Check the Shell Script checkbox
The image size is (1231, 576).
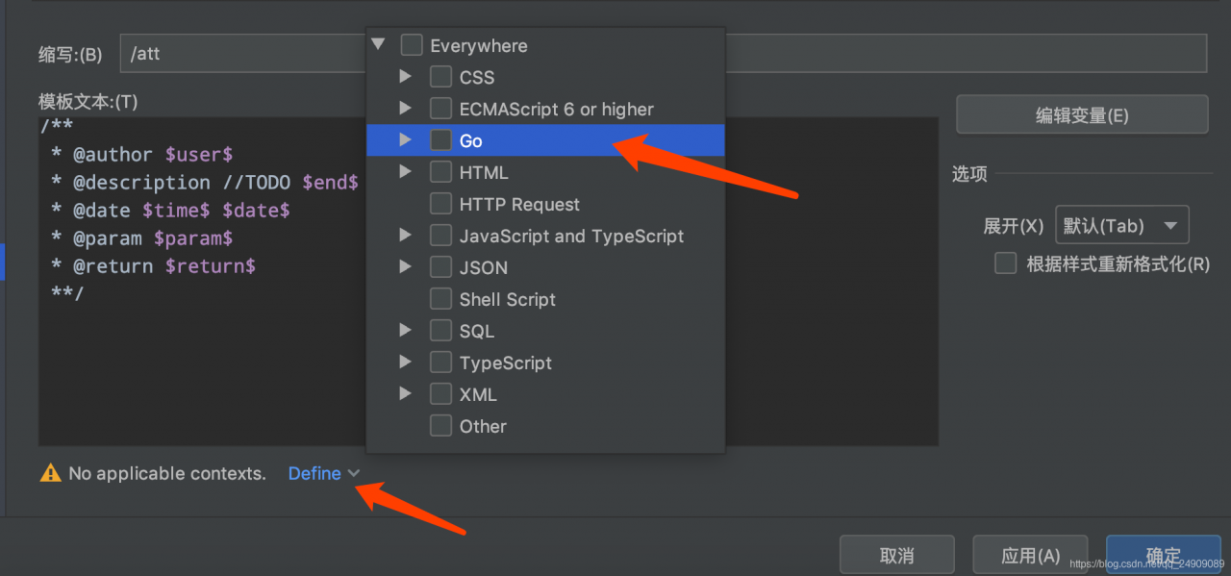440,299
